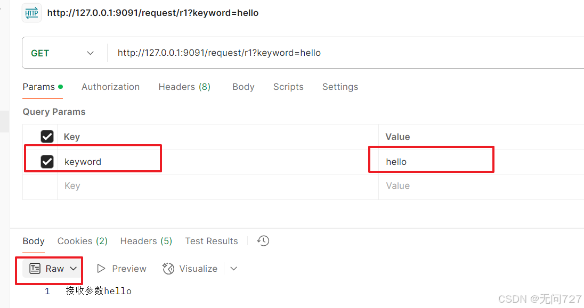This screenshot has width=584, height=308.
Task: Click the Key column header
Action: point(72,137)
